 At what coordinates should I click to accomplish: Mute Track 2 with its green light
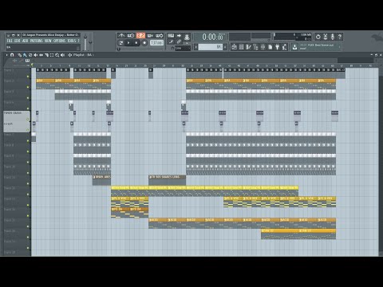coord(28,87)
